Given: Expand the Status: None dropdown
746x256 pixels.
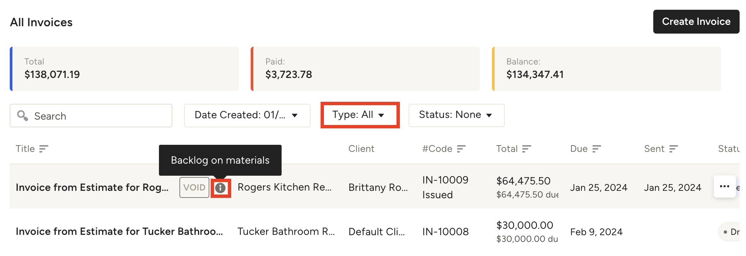Looking at the screenshot, I should 456,115.
